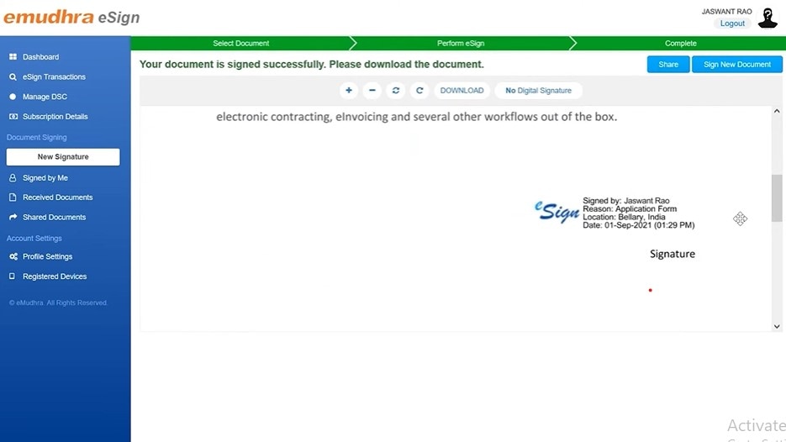786x442 pixels.
Task: Click the refresh arrows icon in viewer toolbar
Action: click(395, 90)
